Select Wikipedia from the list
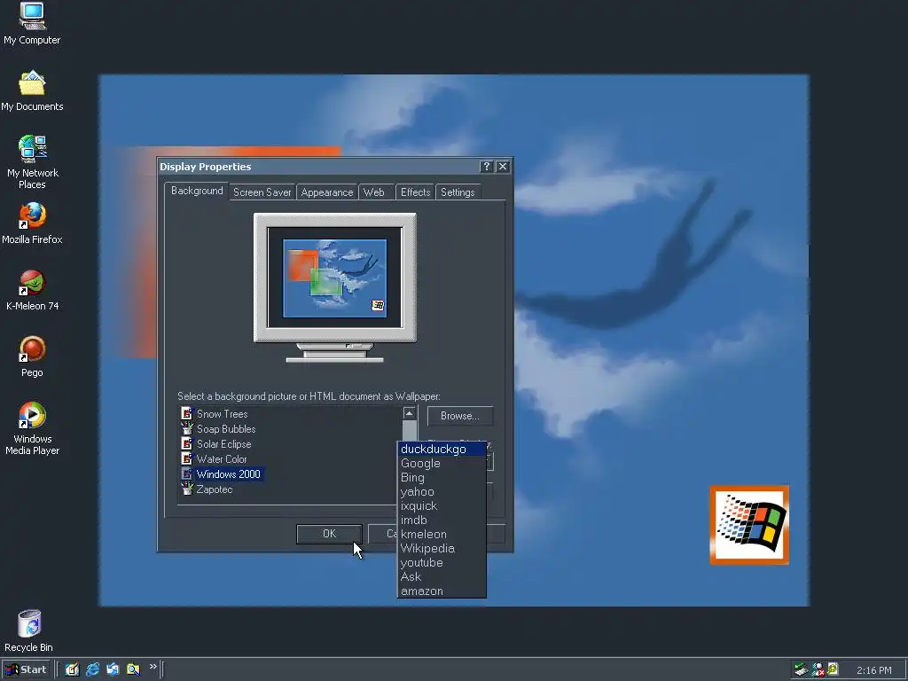908x681 pixels. click(442, 548)
